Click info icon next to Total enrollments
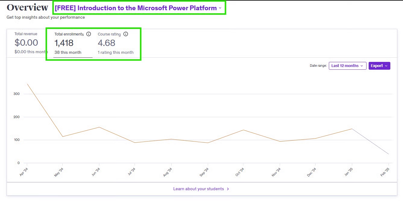Image resolution: width=403 pixels, height=201 pixels. point(89,34)
